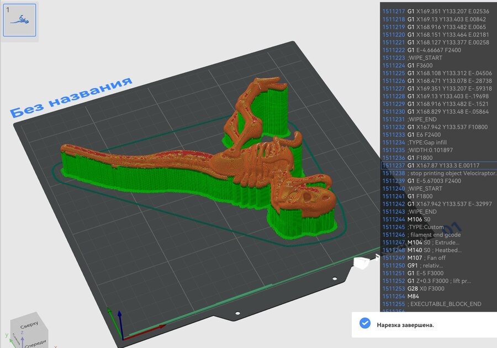The width and height of the screenshot is (497, 348).
Task: Select G-code line 1511237
Action: 436,165
